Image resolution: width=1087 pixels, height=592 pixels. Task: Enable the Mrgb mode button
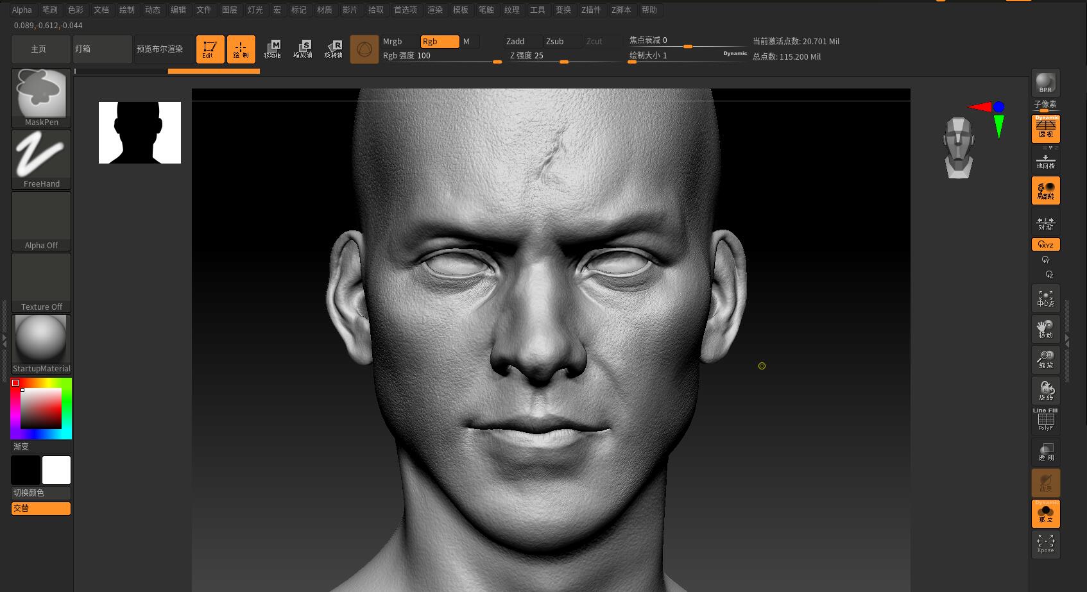[x=400, y=41]
